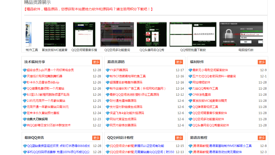This screenshot has width=275, height=155.
Task: Click diamond icon beside 天猫低价购买炫舞跳舞机器
Action: pyautogui.click(x=25, y=76)
